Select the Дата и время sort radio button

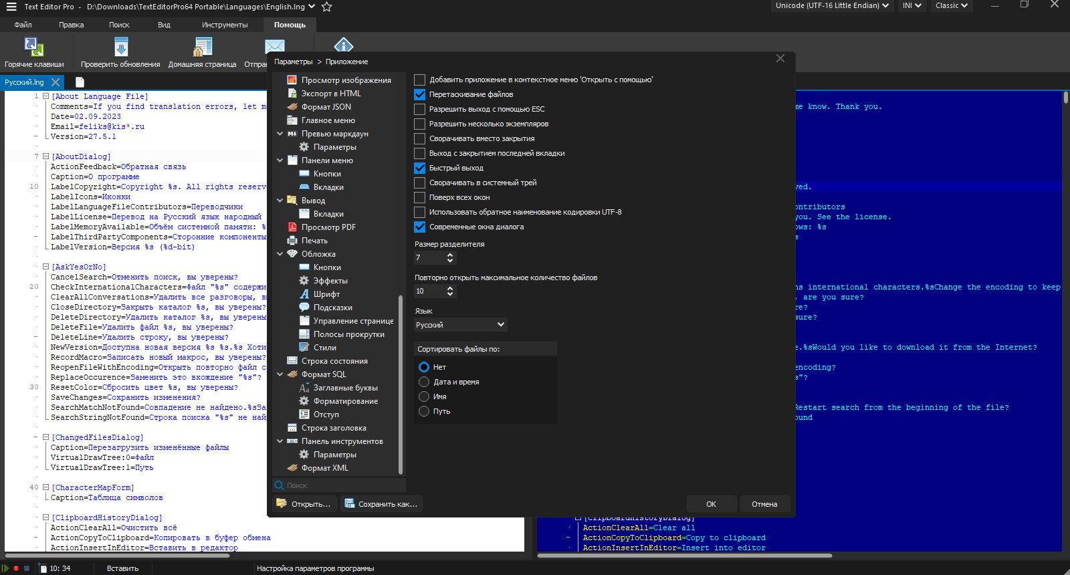pyautogui.click(x=424, y=382)
